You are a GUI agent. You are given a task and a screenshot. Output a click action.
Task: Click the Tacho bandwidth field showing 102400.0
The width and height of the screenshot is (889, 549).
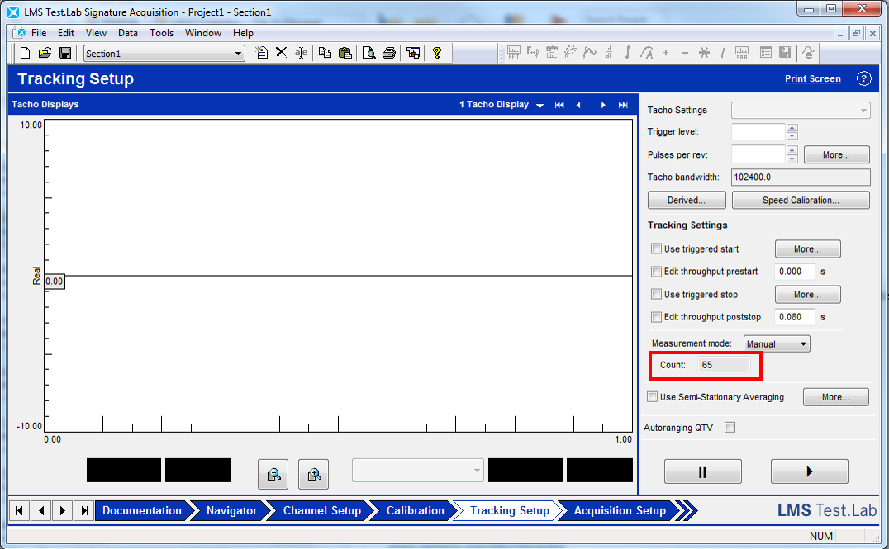point(801,177)
